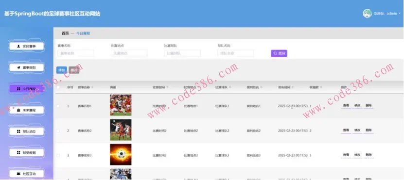Open the poster thumbnail of 赛事名称2

[121, 130]
